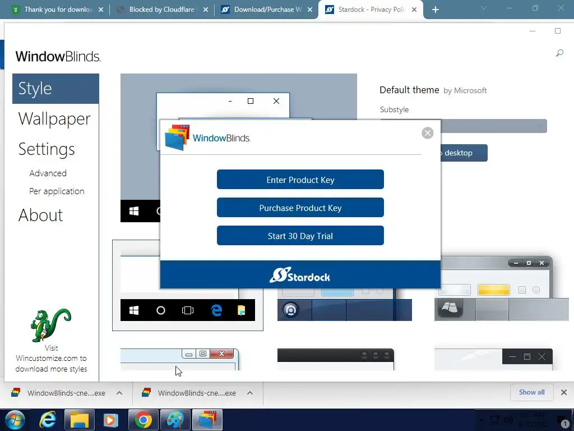This screenshot has height=431, width=574.
Task: Close the Download/Purchase tab
Action: [x=310, y=10]
